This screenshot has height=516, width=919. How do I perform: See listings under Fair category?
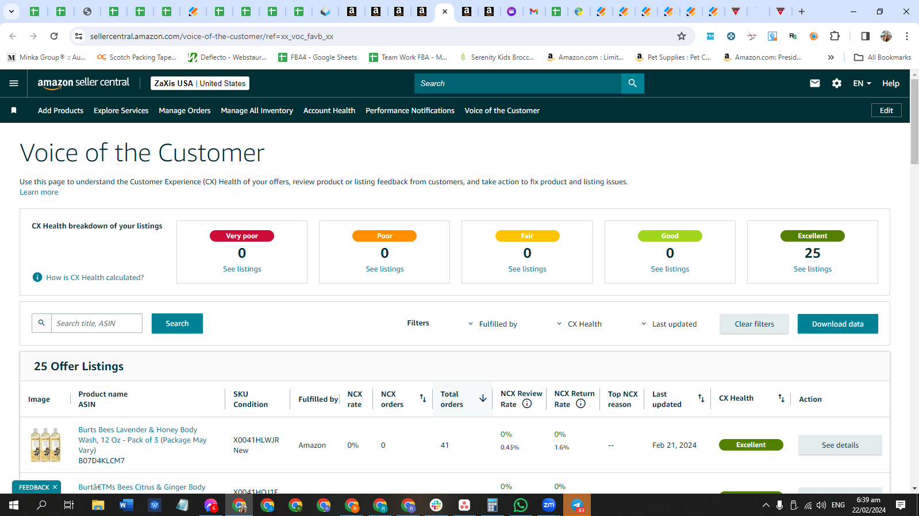tap(527, 269)
